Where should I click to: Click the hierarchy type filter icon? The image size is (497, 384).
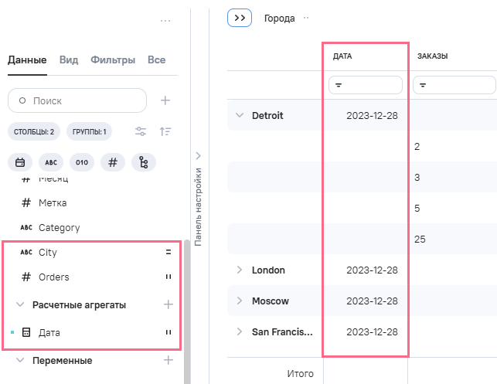(144, 162)
